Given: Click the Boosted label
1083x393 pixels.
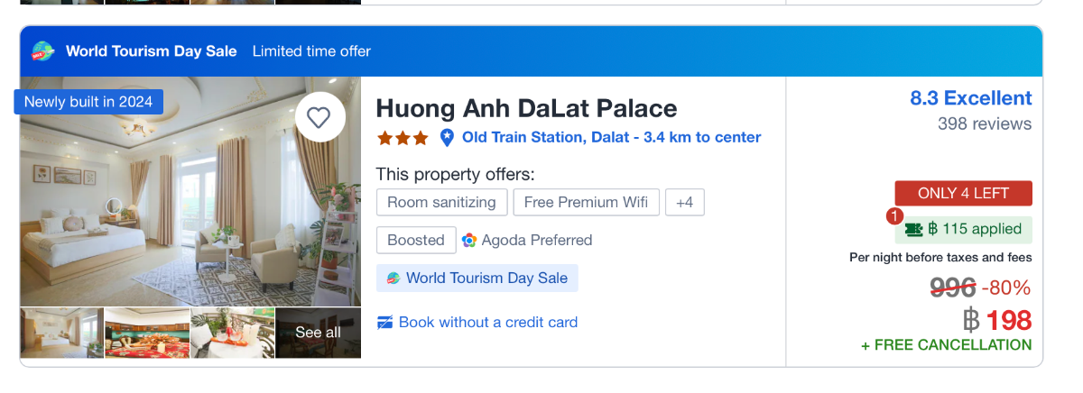Looking at the screenshot, I should click(416, 240).
